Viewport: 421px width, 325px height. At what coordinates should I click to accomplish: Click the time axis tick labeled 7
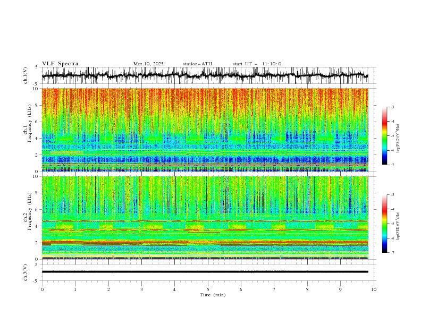[x=274, y=289]
